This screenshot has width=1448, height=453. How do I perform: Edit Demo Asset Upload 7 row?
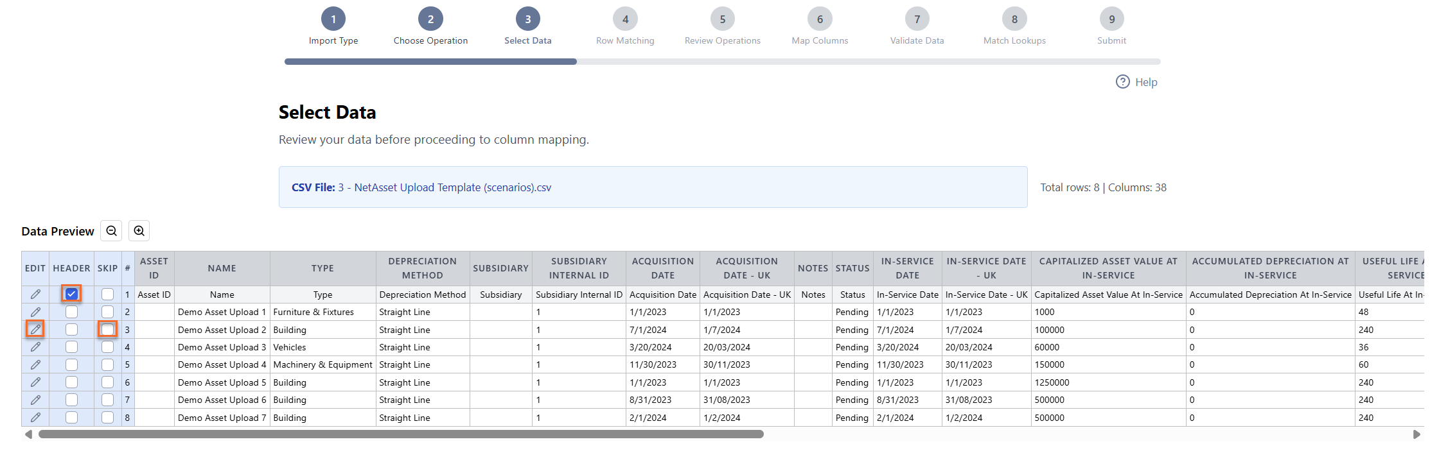tap(35, 418)
